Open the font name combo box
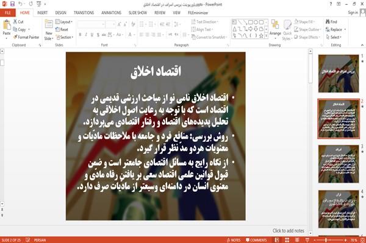366x243 pixels. tap(91, 24)
